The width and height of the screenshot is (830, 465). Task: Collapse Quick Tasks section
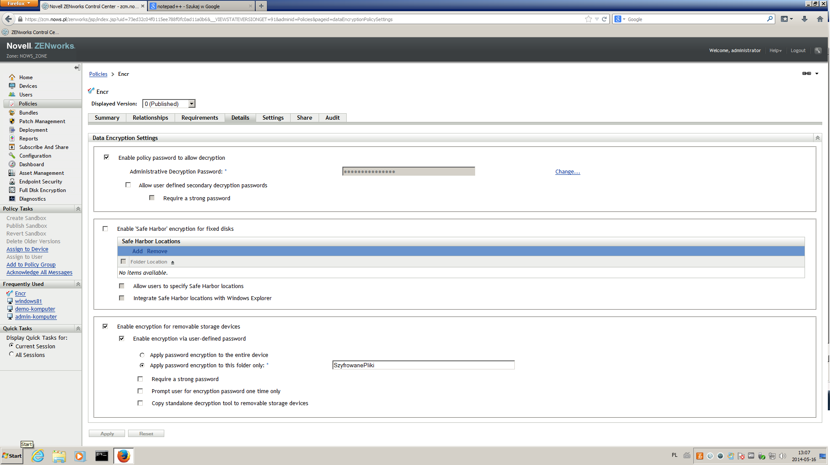click(78, 329)
